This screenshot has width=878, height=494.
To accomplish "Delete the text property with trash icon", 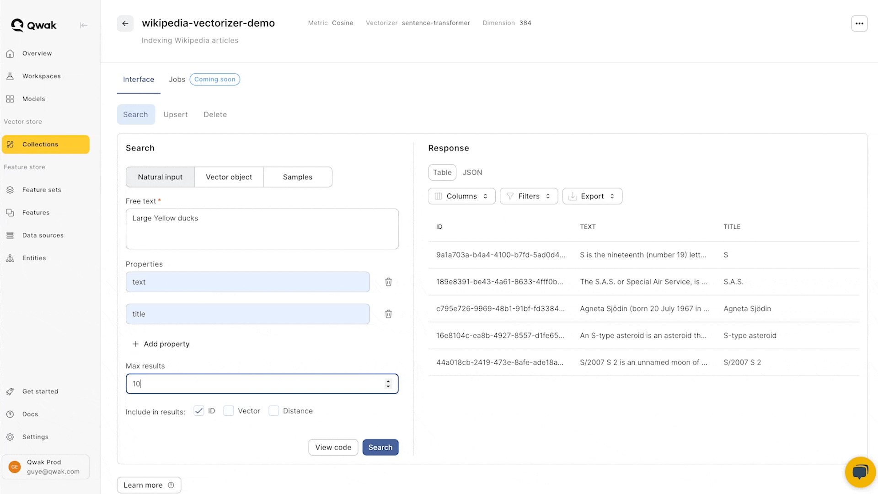I will coord(388,282).
